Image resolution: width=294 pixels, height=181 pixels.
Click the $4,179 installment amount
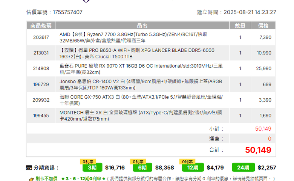[215, 167]
